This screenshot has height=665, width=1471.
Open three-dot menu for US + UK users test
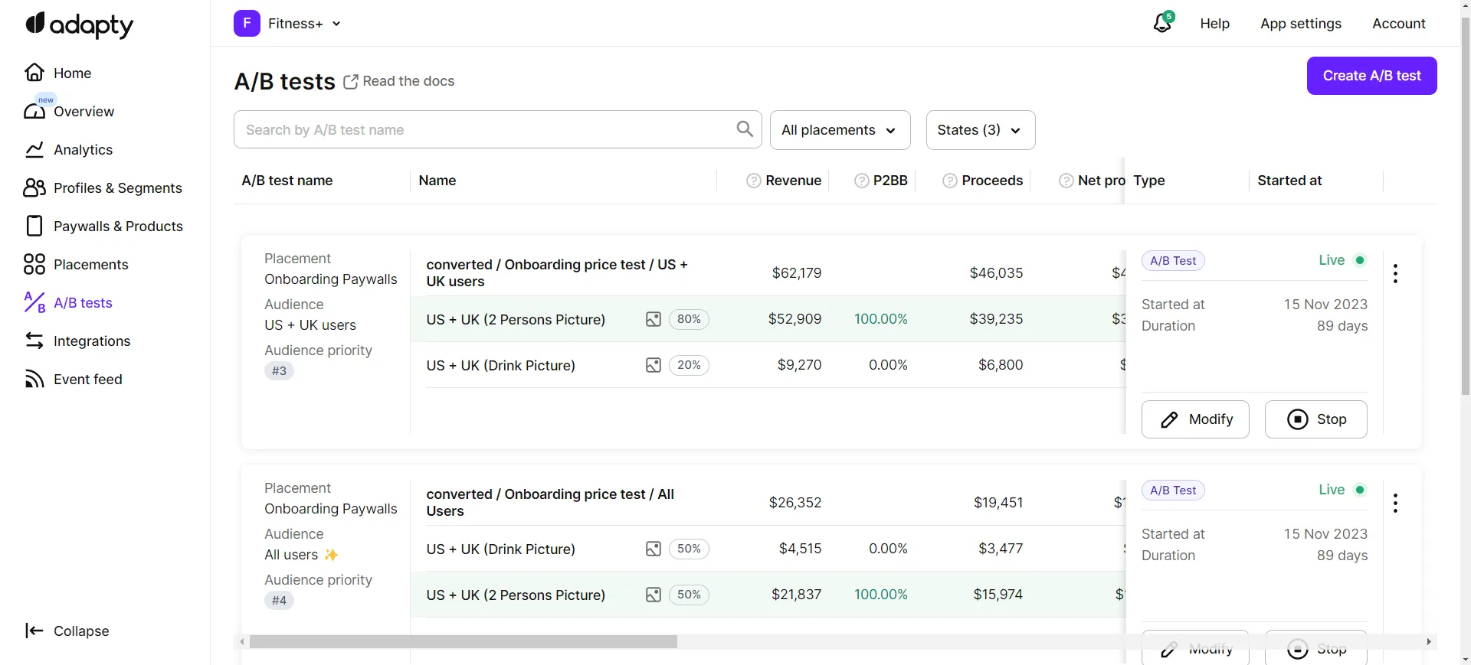coord(1395,274)
